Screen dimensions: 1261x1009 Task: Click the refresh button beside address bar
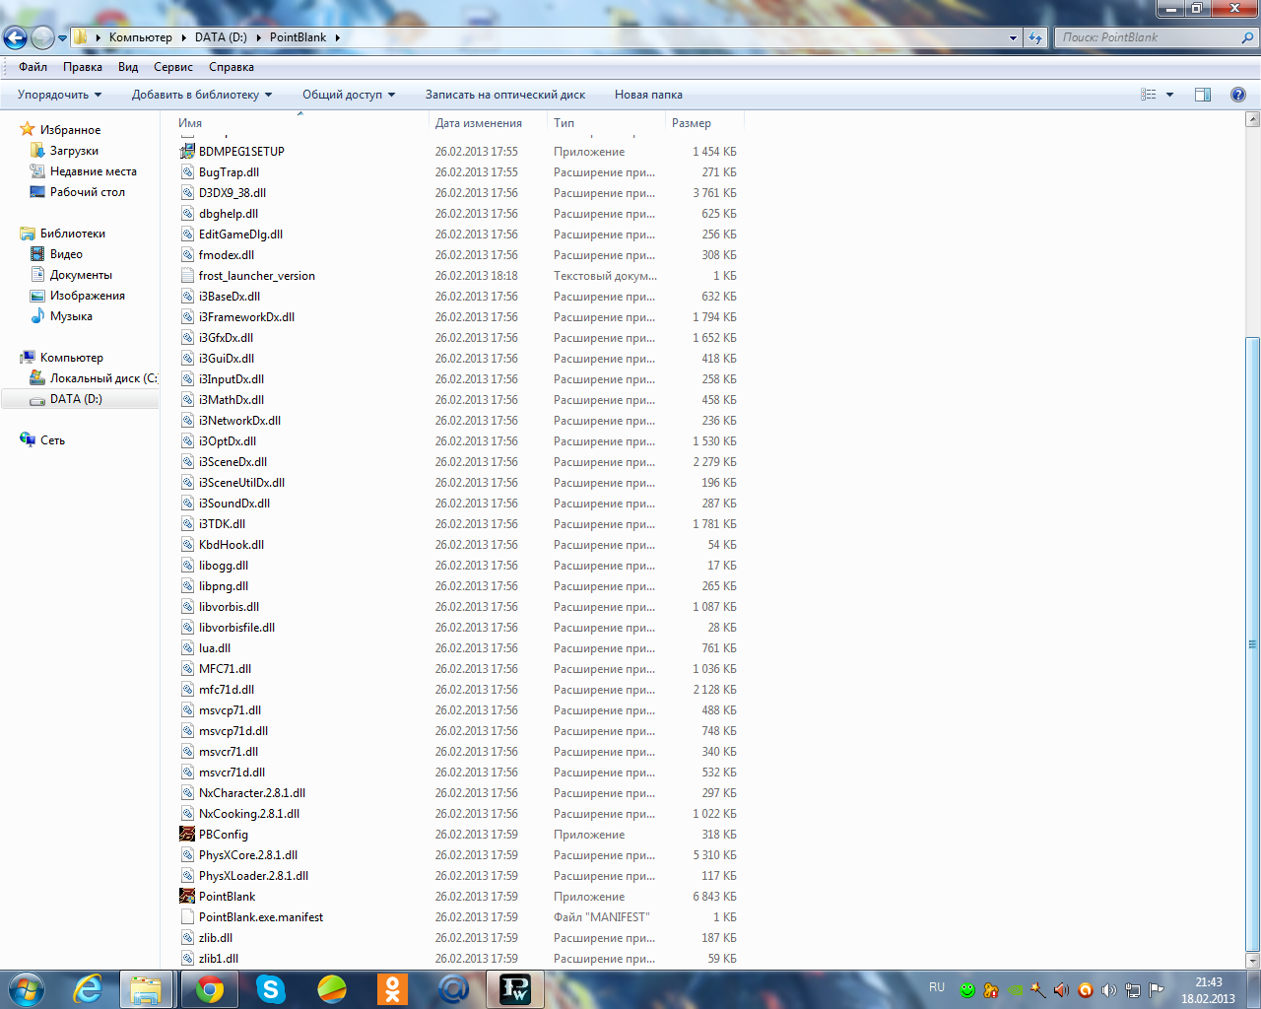(1034, 37)
